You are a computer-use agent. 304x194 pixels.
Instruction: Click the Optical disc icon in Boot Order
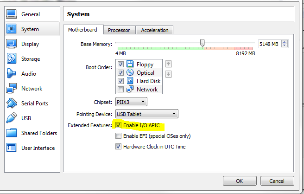tap(130, 72)
